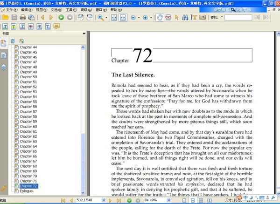Viewport: 280px width, 204px height.
Task: Click the new bookmark icon
Action: (x=21, y=41)
